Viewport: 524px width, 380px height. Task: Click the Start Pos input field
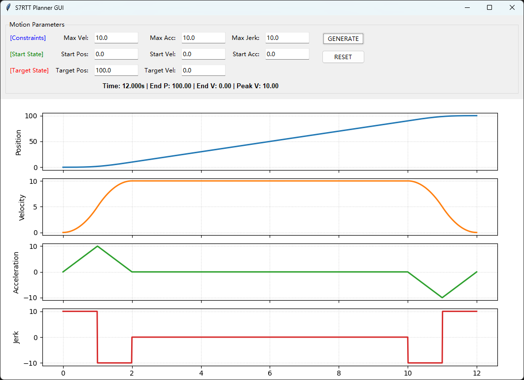[116, 54]
